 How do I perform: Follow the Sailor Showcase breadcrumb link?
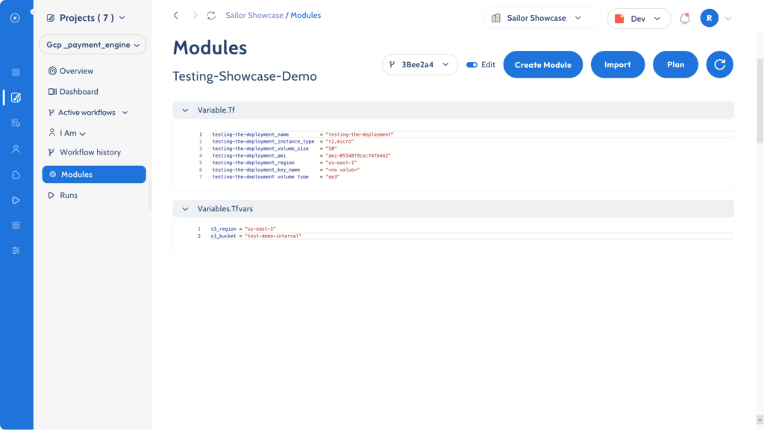(254, 15)
